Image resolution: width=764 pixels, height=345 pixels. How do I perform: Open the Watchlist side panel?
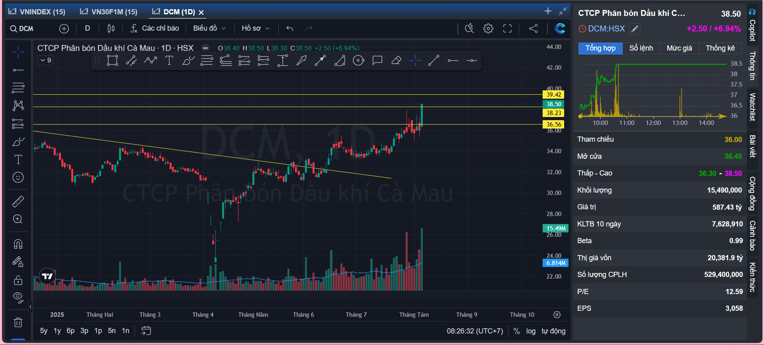pos(752,107)
